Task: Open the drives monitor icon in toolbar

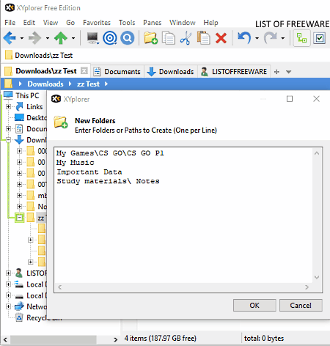Action: 93,38
